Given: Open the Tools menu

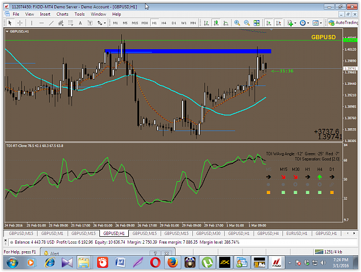Looking at the screenshot, I should 80,14.
